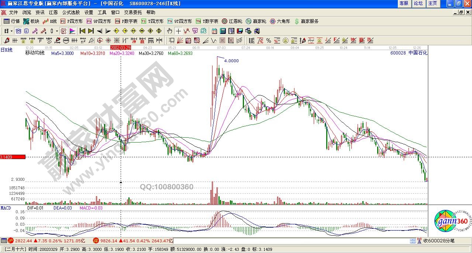Click the hand pan tool icon
Viewport: 472px width, 253px height.
click(x=169, y=31)
